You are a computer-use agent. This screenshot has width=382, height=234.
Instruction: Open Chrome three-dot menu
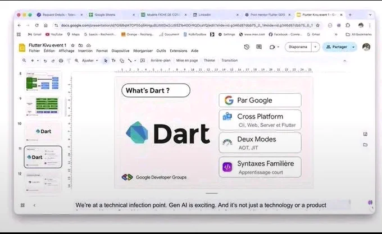(x=370, y=25)
